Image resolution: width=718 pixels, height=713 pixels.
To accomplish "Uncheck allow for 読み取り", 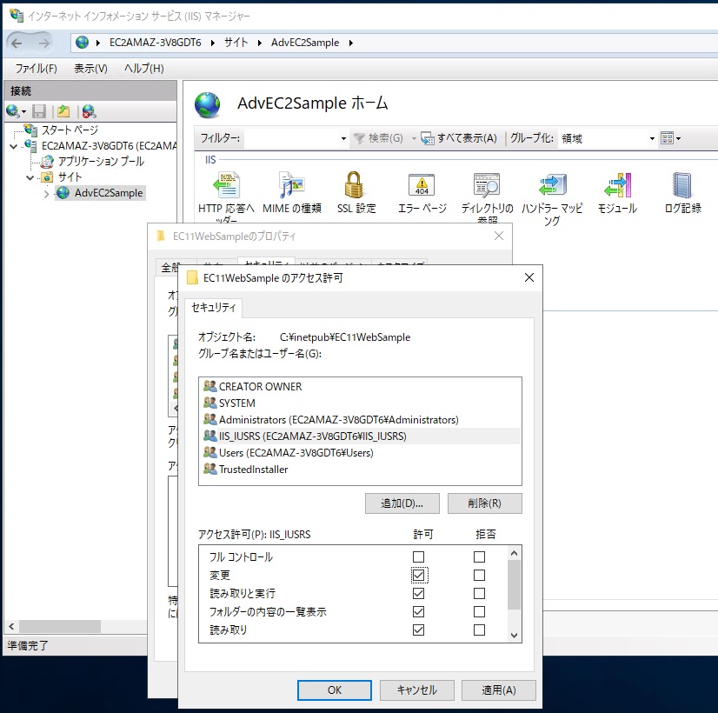I will 418,630.
